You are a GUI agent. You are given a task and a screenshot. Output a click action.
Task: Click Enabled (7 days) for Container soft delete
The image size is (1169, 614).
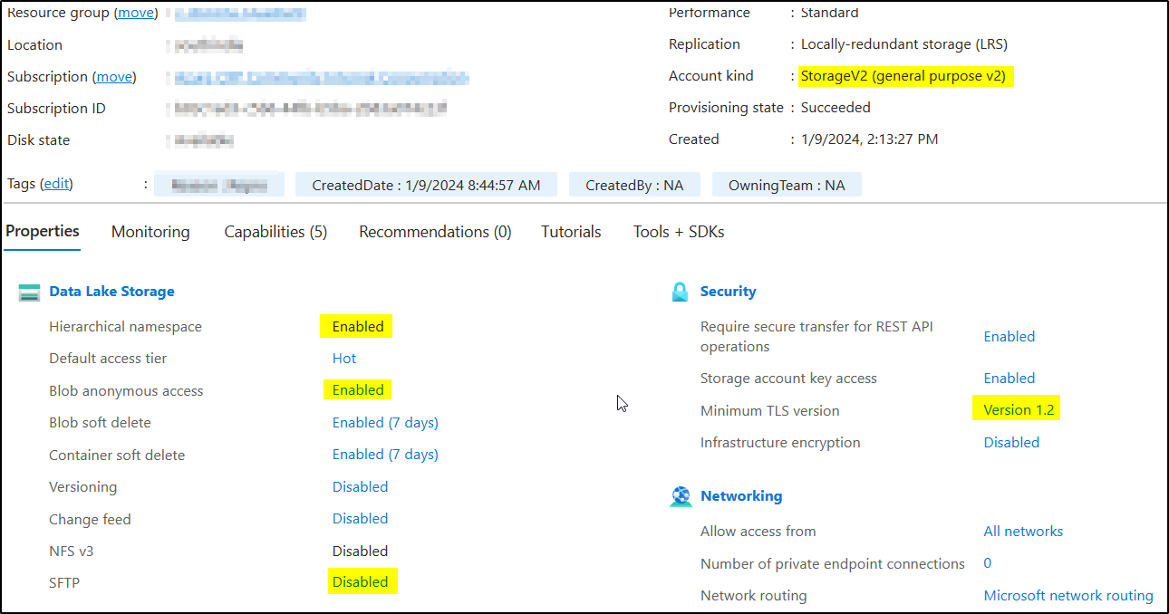tap(385, 455)
